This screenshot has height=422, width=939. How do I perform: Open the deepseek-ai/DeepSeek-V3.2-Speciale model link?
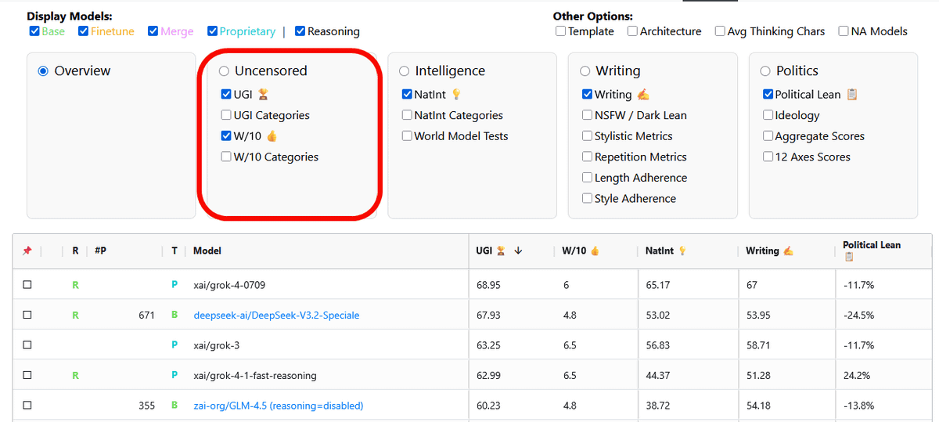pos(276,316)
